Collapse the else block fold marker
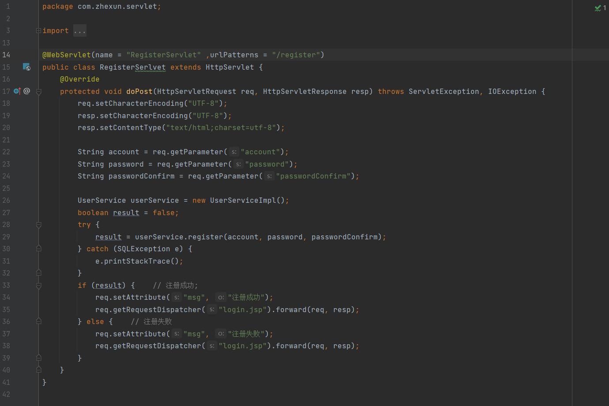Image resolution: width=609 pixels, height=406 pixels. [x=38, y=321]
